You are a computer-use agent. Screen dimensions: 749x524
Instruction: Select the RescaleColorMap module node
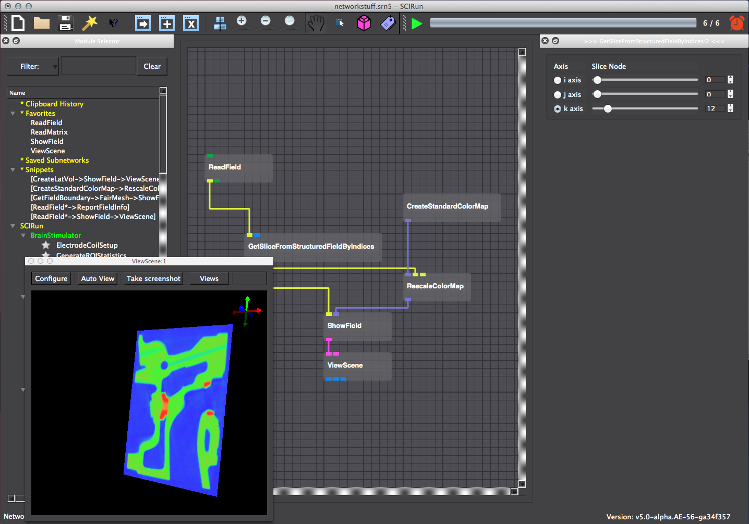437,286
